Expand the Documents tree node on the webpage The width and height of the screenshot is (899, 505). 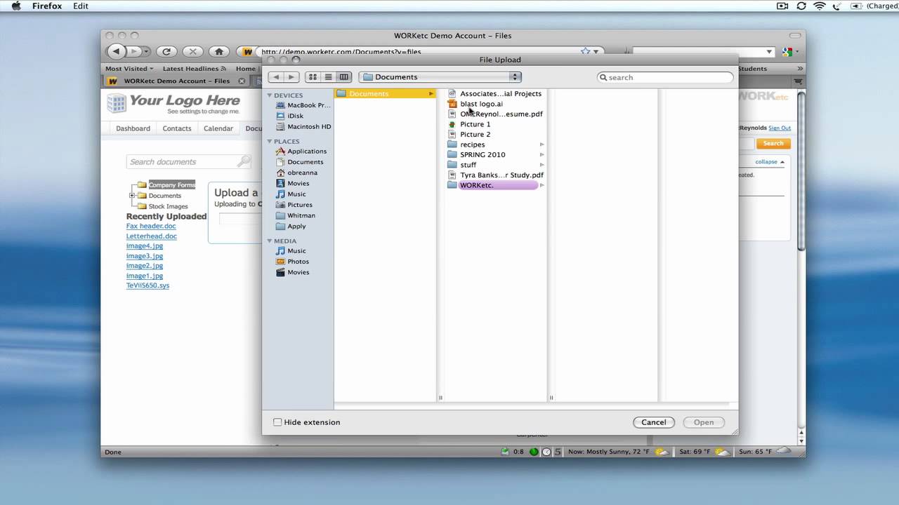(x=132, y=196)
